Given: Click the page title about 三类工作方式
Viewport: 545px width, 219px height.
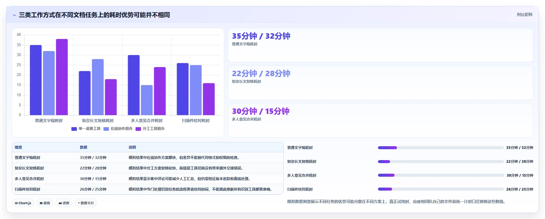Looking at the screenshot, I should point(94,15).
